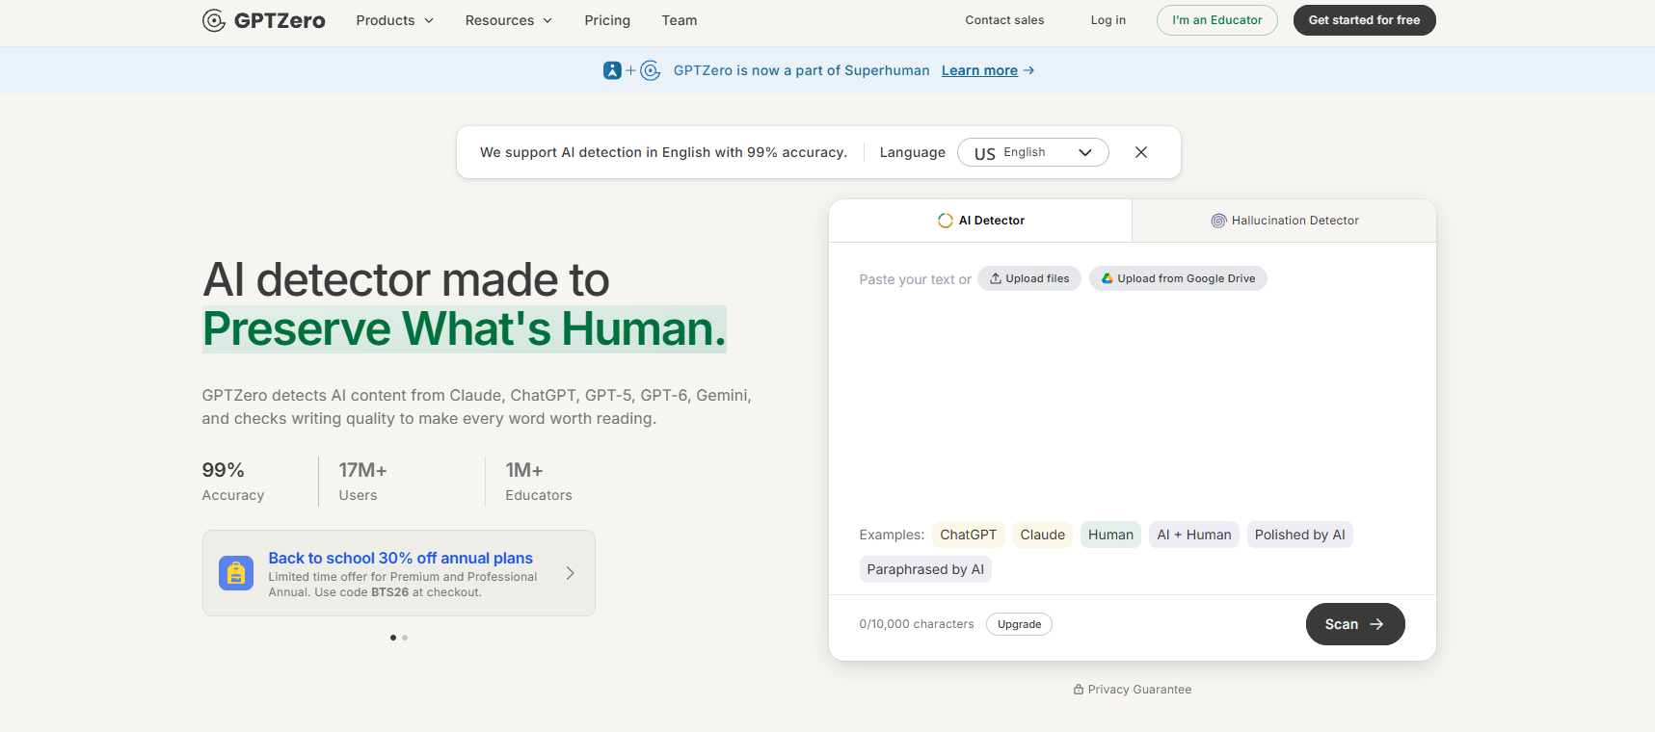Screen dimensions: 1655x732
Task: Open the Pricing page
Action: click(607, 20)
